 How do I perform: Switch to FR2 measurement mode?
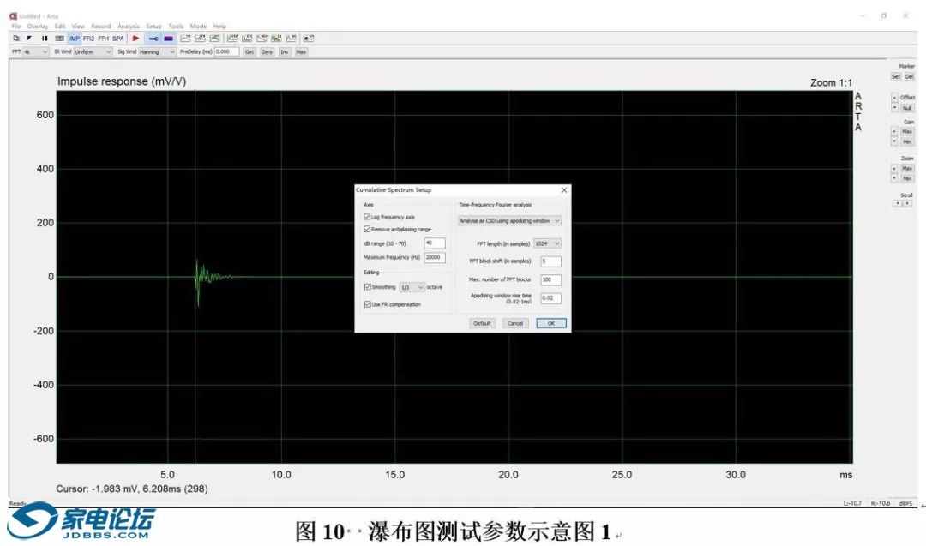tap(88, 39)
